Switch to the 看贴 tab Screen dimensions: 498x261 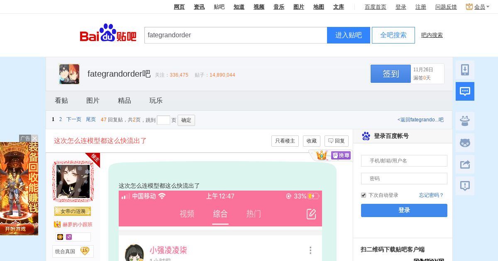tap(61, 101)
